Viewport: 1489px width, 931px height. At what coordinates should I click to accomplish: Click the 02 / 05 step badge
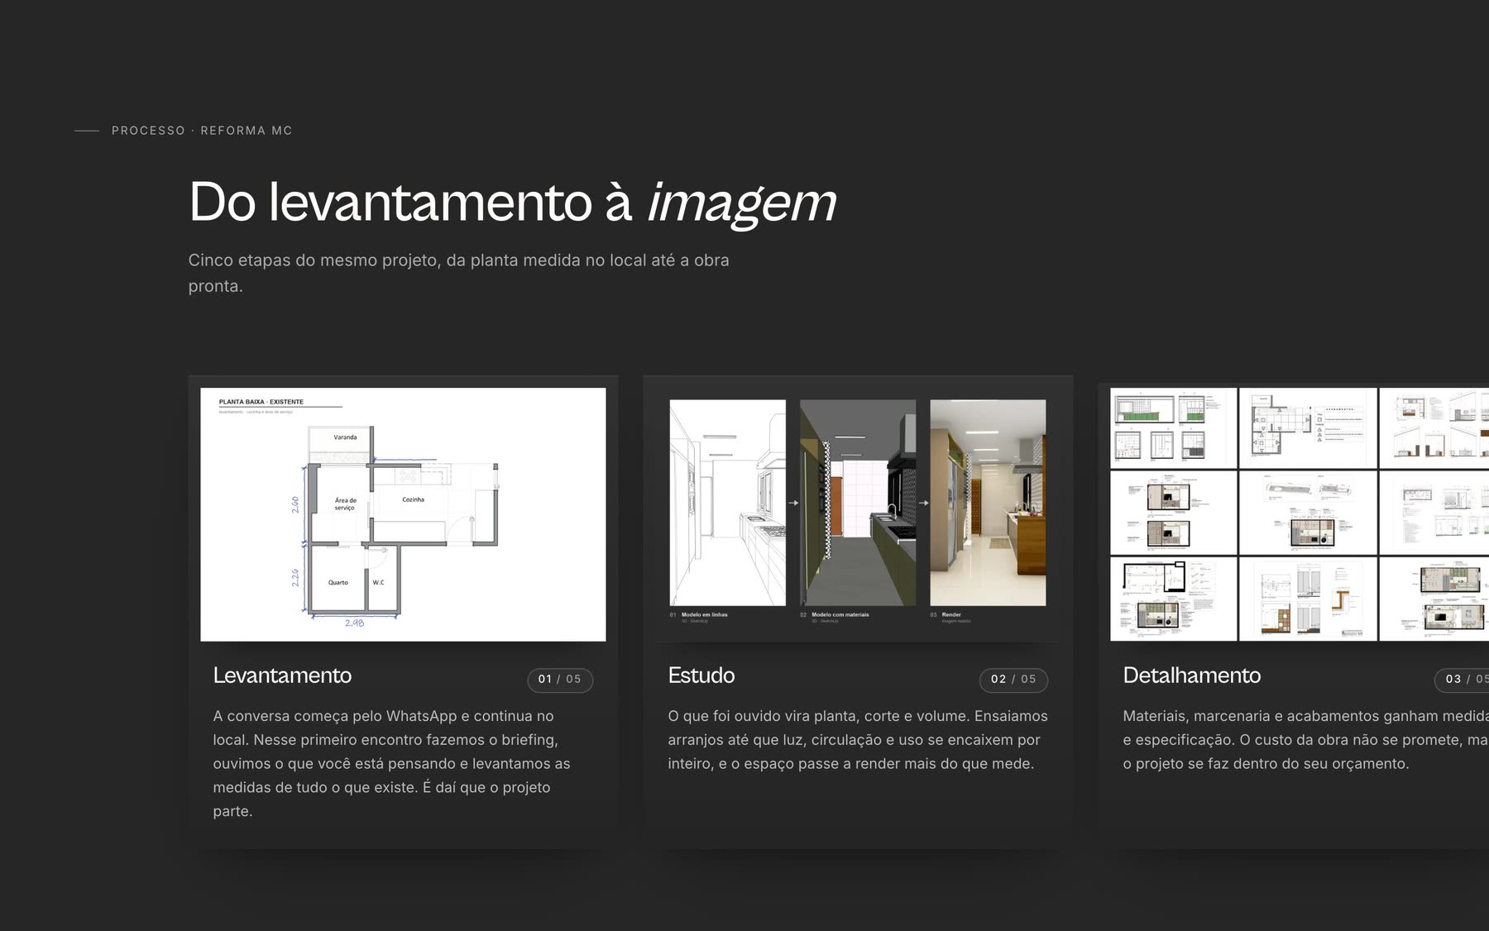click(x=1013, y=680)
